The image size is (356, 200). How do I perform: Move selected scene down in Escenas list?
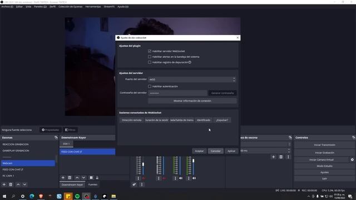coord(24,184)
